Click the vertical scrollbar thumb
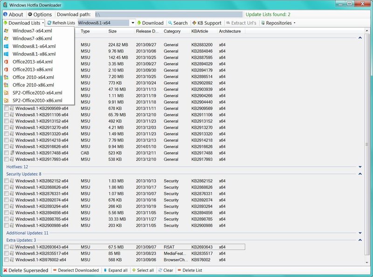 (367, 145)
